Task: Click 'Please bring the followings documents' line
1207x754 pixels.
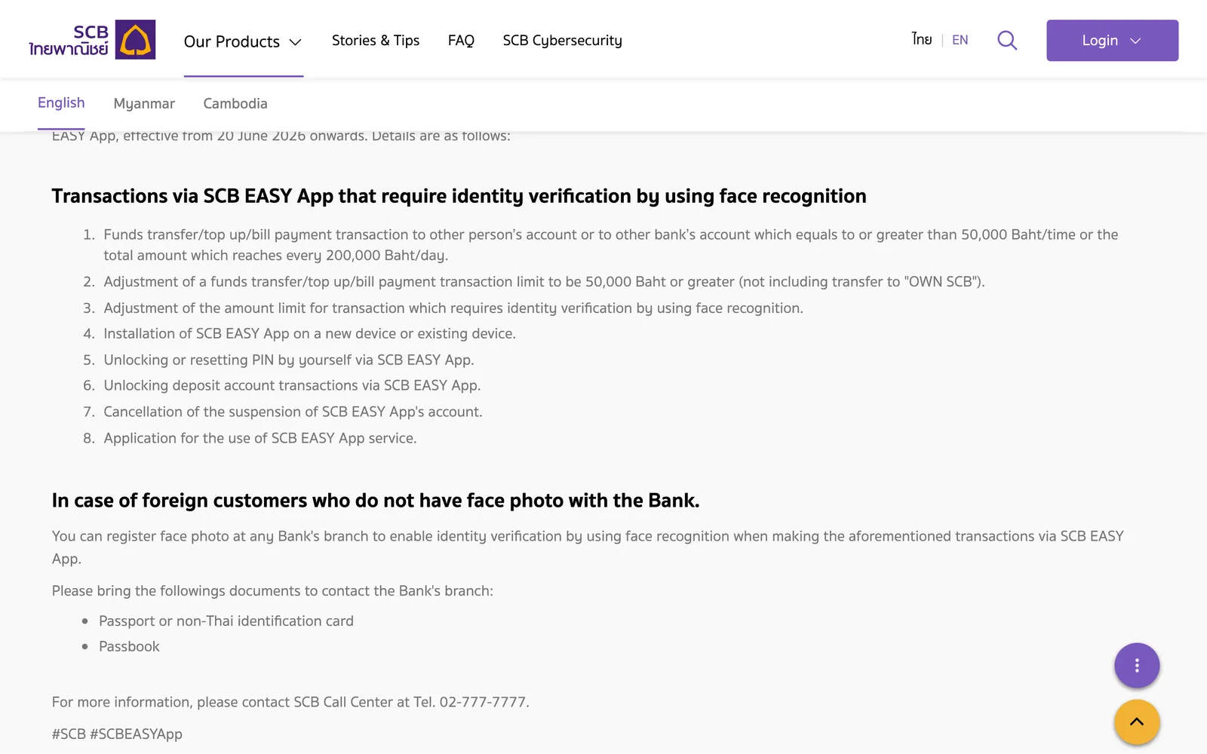Action: click(272, 591)
